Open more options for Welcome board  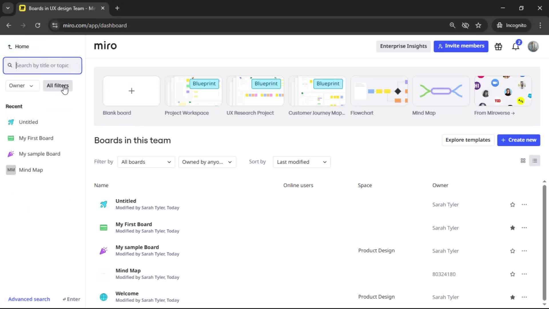[524, 297]
